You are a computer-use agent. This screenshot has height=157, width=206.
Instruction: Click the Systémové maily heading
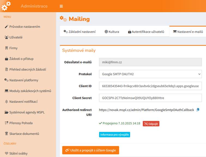(79, 51)
